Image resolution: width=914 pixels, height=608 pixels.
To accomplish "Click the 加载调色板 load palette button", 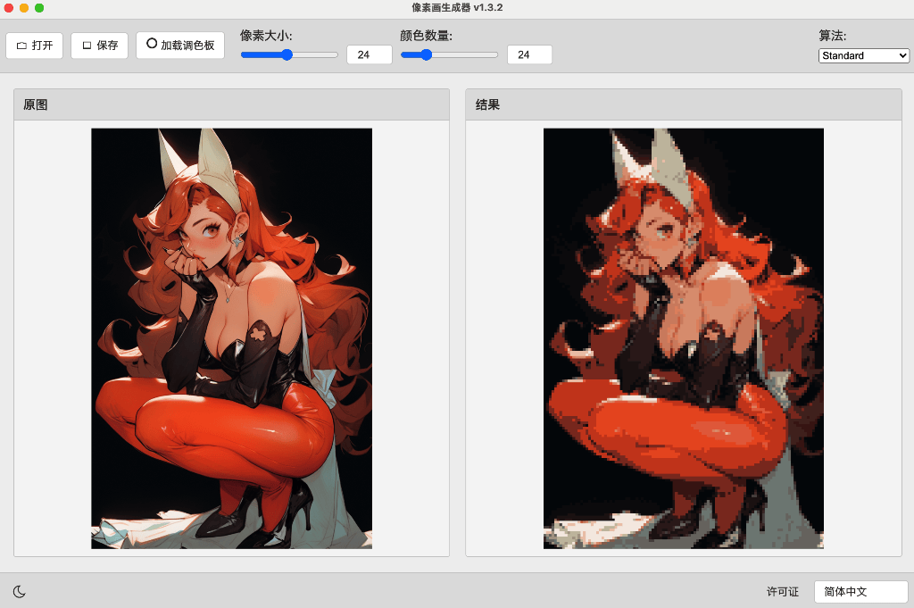I will pos(179,45).
